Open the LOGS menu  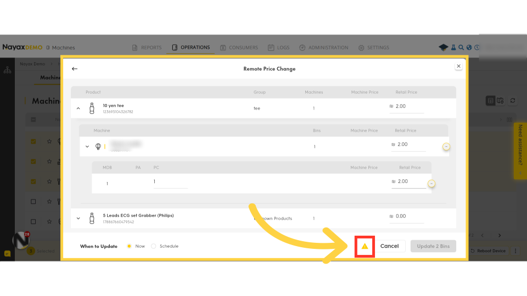[x=279, y=48]
